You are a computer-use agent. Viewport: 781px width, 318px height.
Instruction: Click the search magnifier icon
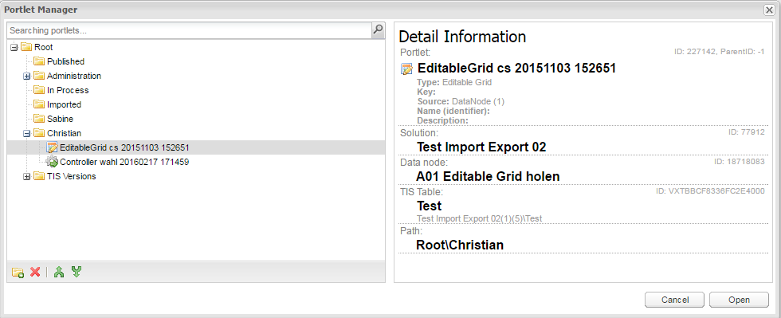click(378, 30)
